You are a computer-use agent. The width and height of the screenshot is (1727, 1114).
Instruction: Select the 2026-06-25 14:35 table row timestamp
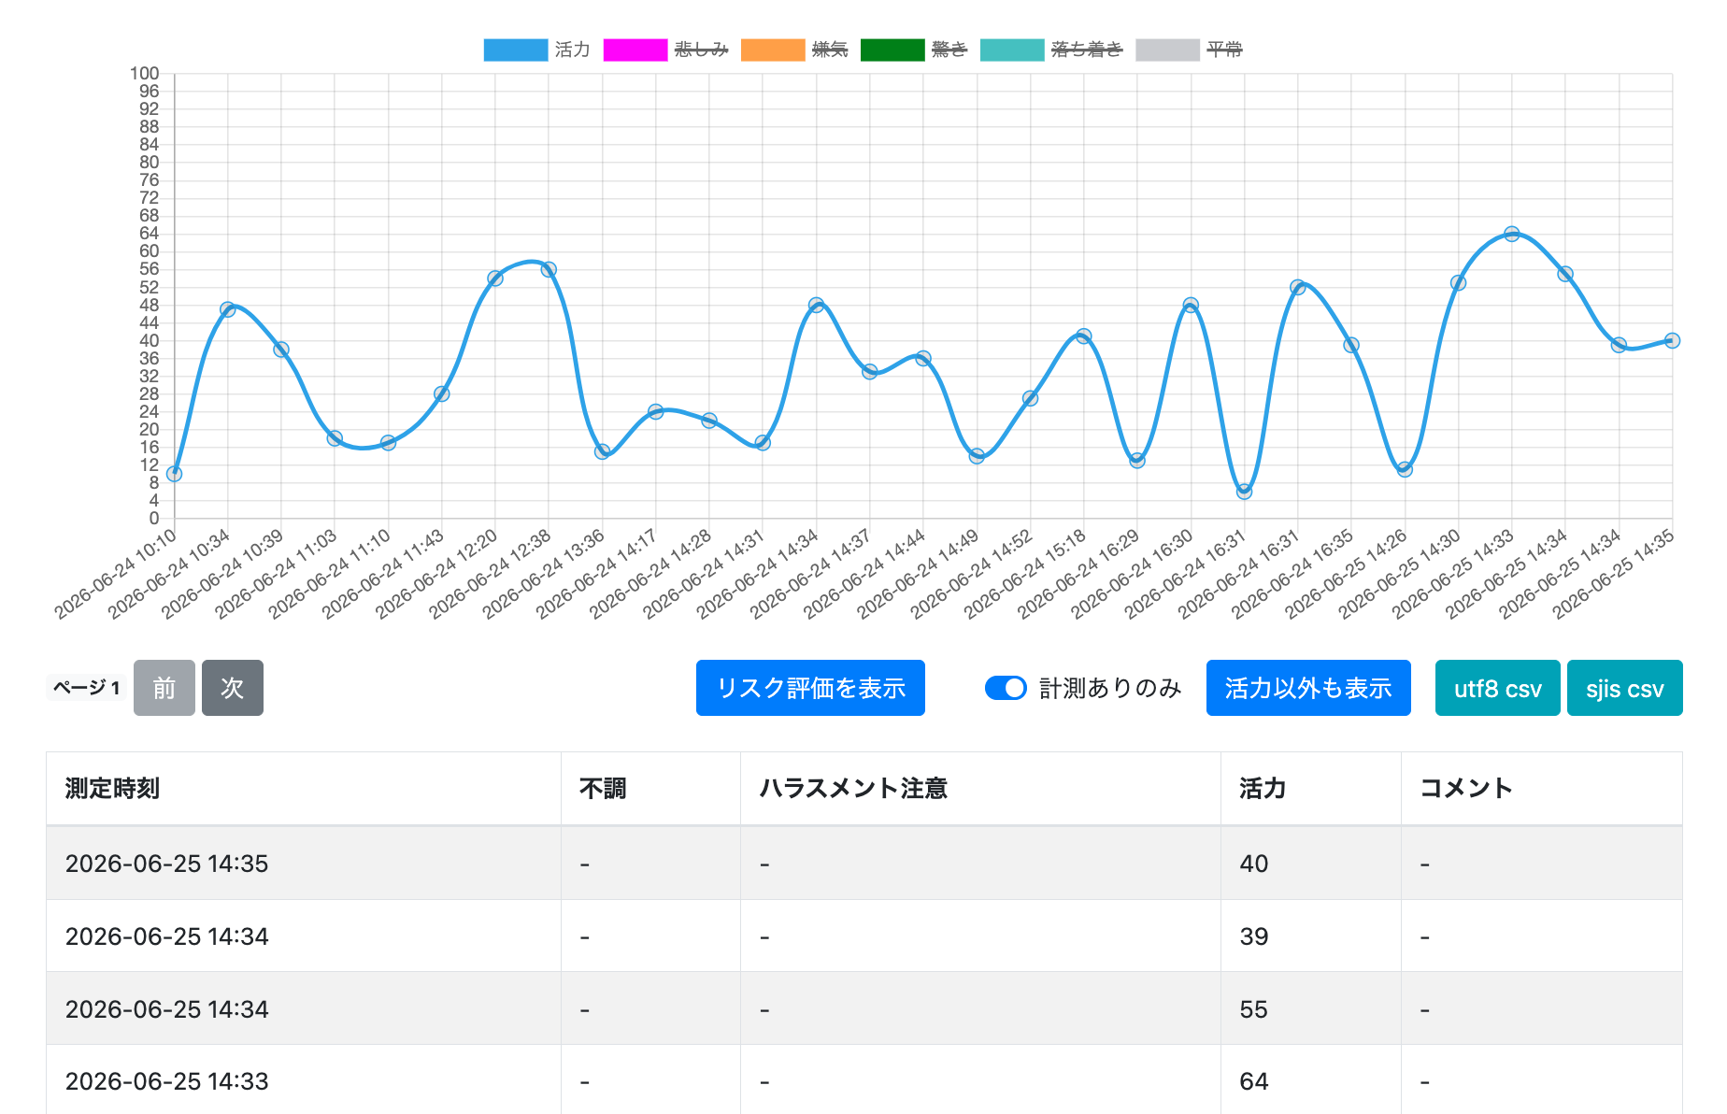pos(166,864)
